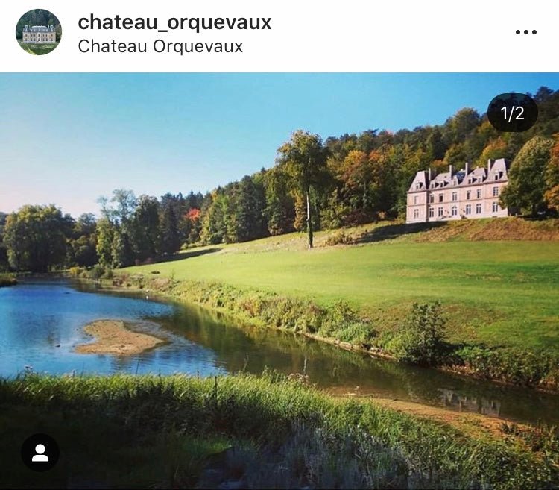Go to the chateau_orquevaux username profile
This screenshot has height=490, width=559.
pyautogui.click(x=174, y=22)
